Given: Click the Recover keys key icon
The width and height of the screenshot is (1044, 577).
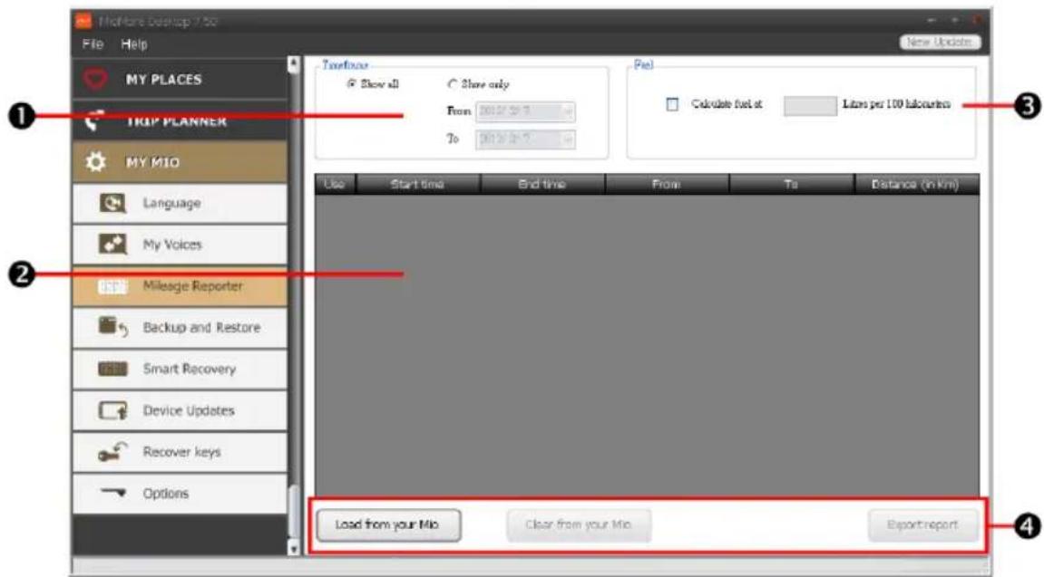Looking at the screenshot, I should tap(112, 452).
